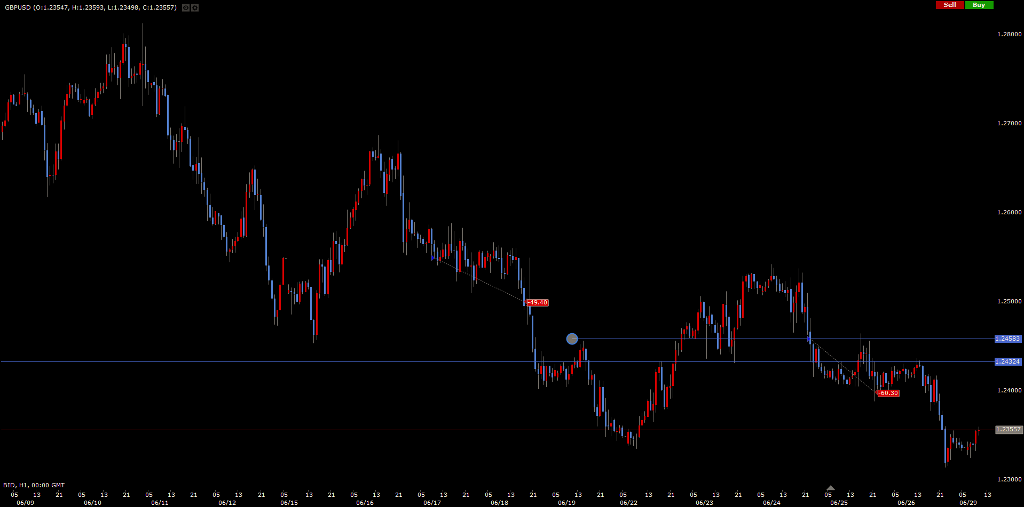Open chart settings via the gear icon
Screen dimensions: 1024x507
[x=195, y=7]
